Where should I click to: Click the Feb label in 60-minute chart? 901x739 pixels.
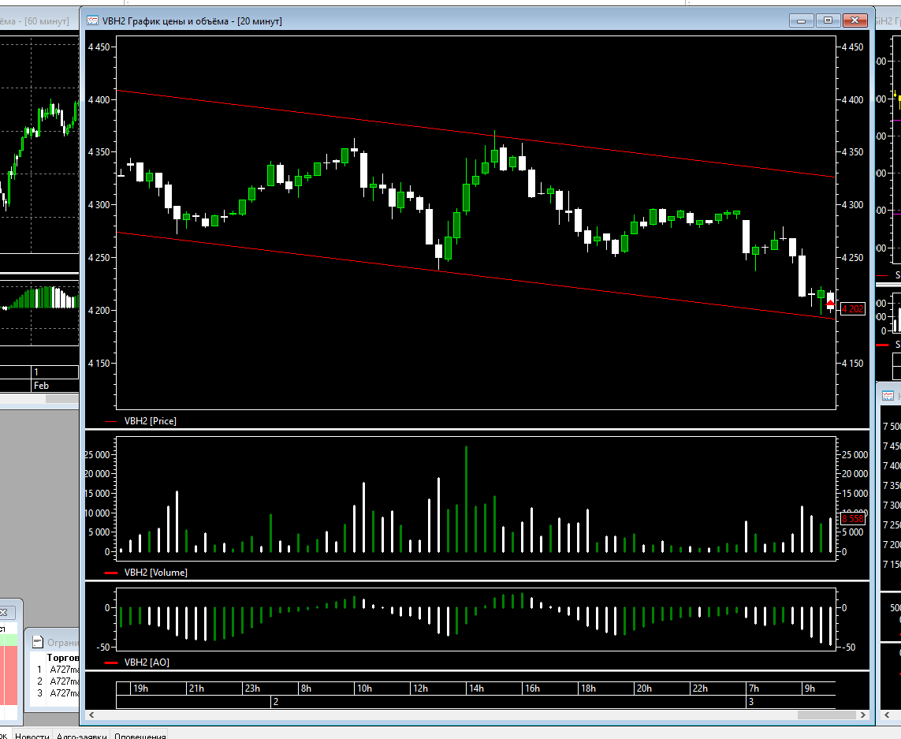(x=41, y=386)
